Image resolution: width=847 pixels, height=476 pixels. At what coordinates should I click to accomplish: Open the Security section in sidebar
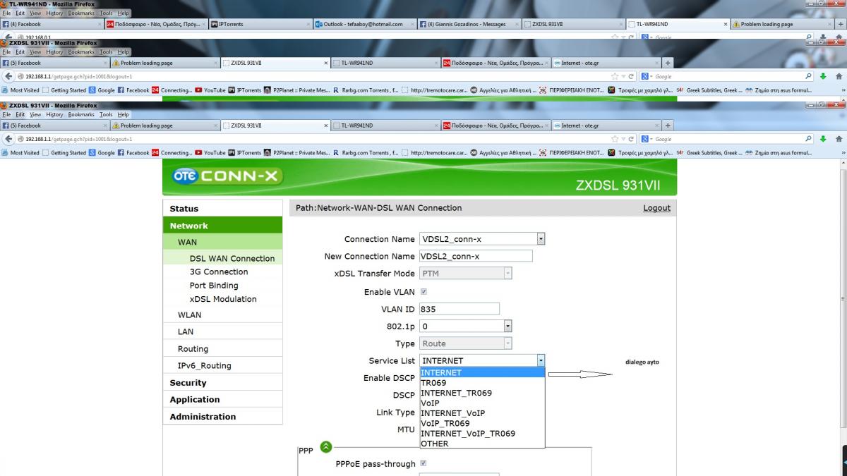[222, 383]
